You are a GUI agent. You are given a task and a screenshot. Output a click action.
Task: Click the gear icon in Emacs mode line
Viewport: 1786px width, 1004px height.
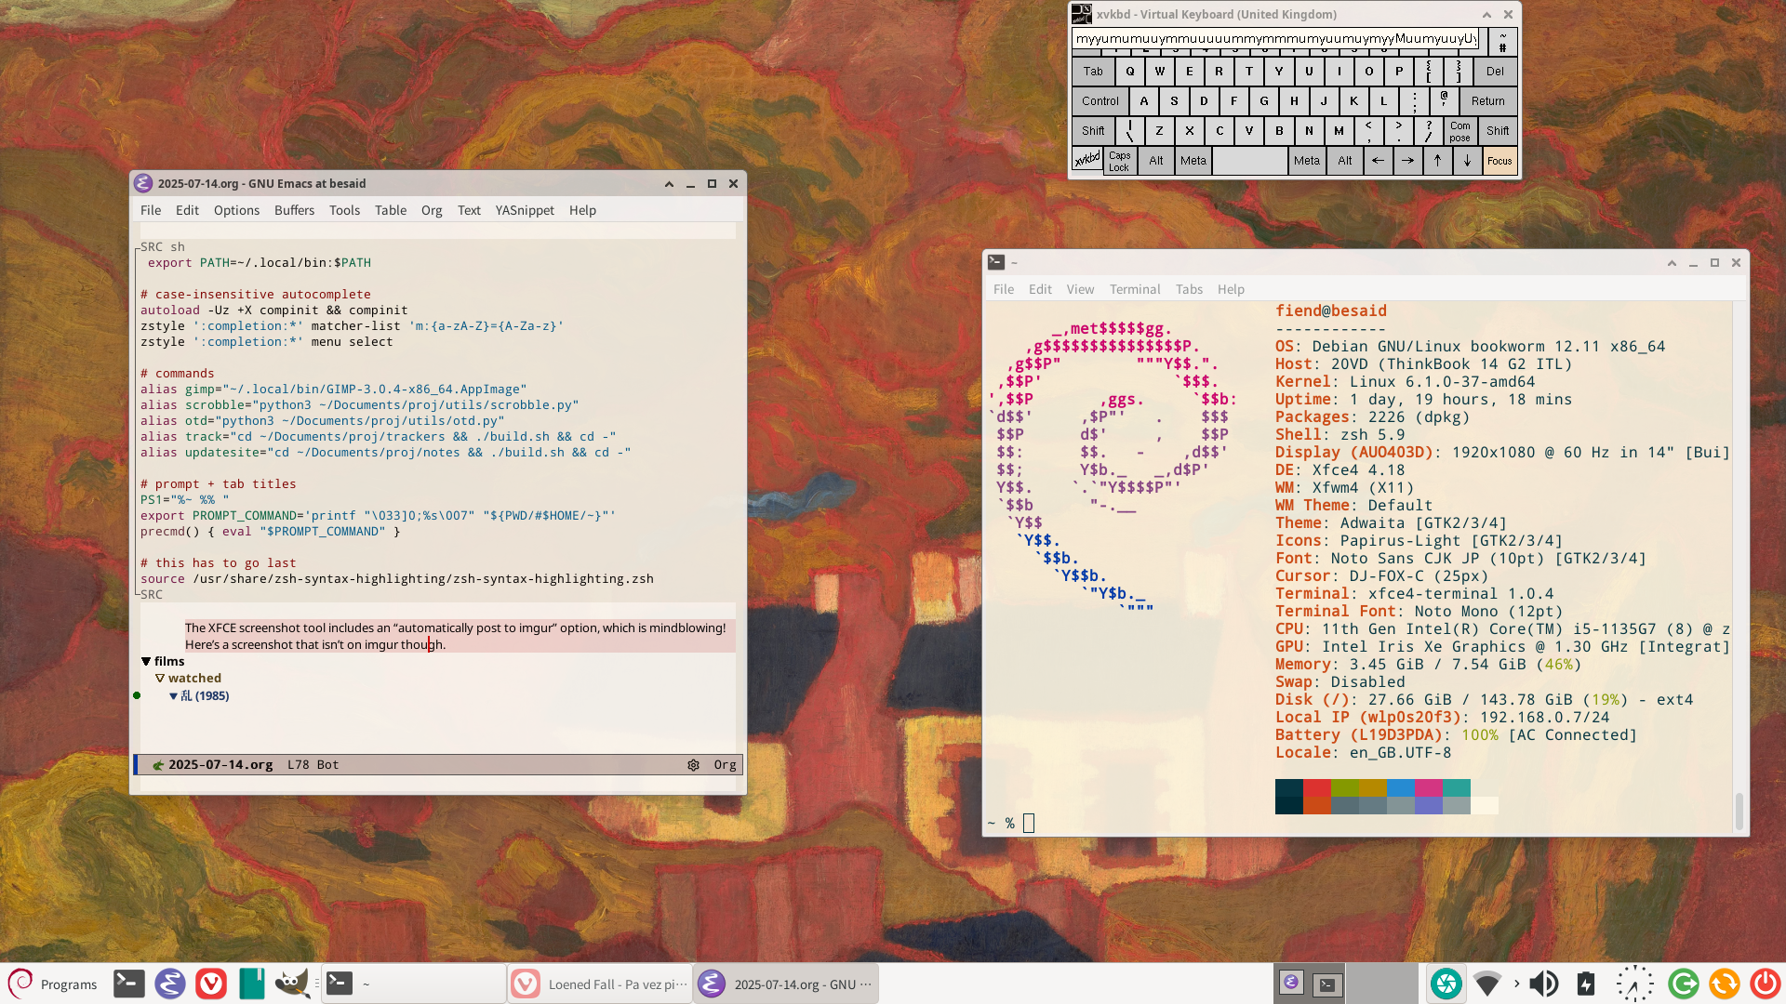pos(693,765)
